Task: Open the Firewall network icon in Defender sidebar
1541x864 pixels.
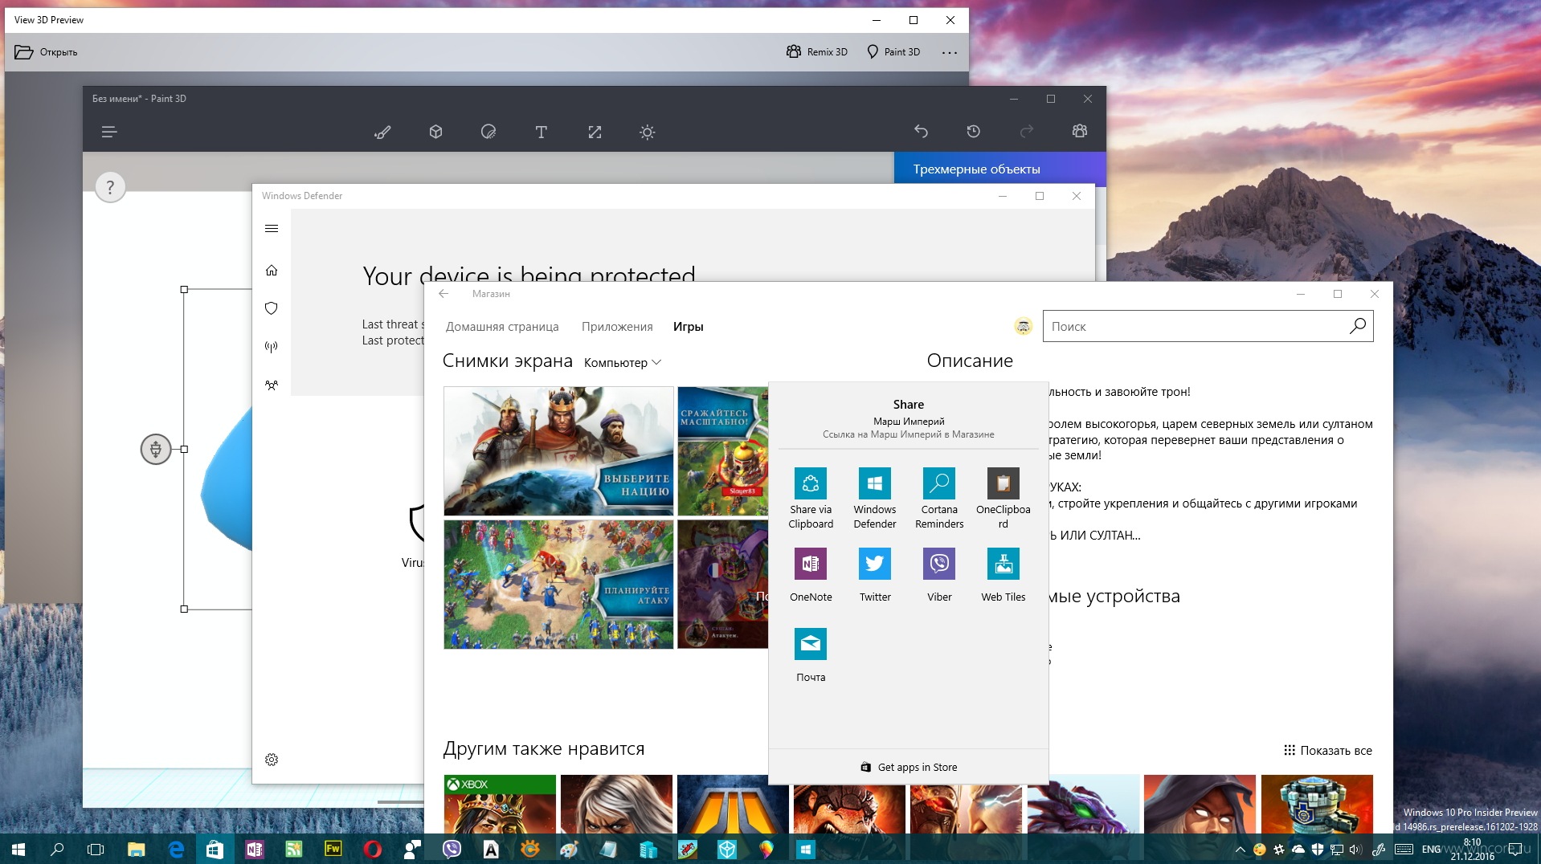Action: [x=272, y=347]
